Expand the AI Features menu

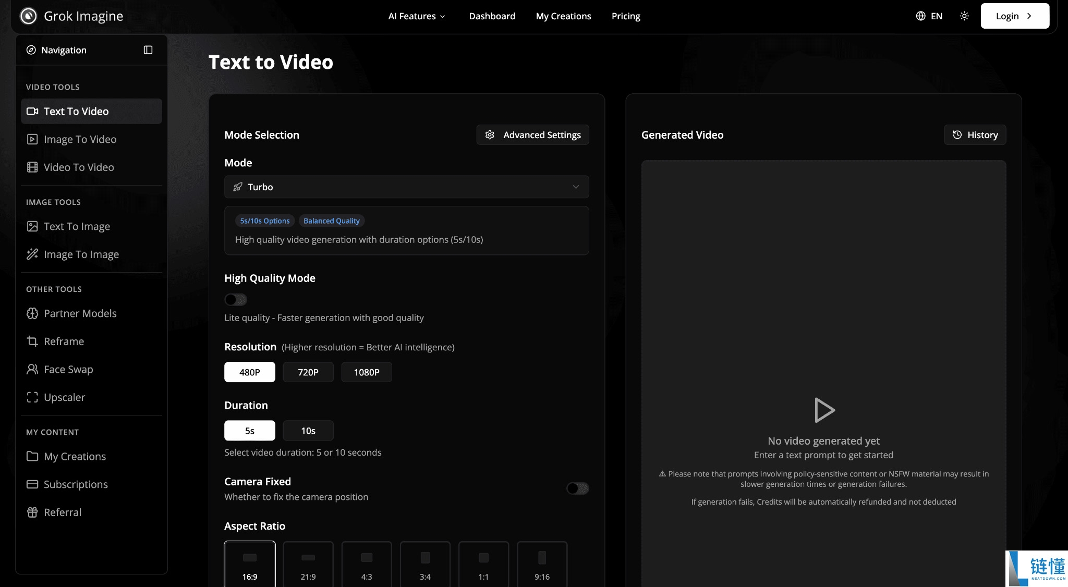pos(416,16)
